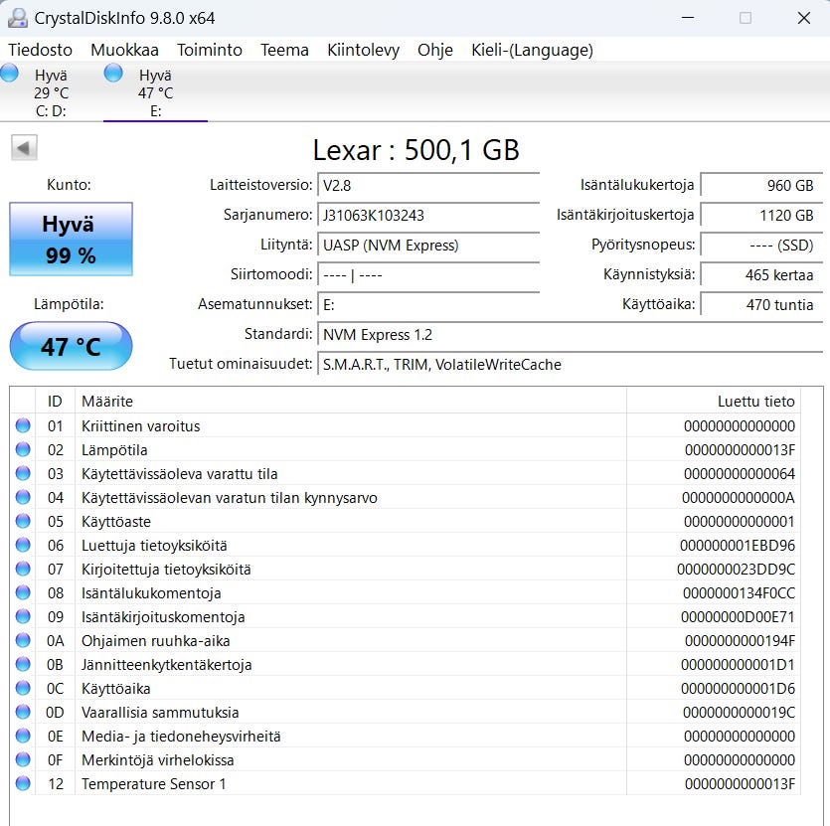Click status orb for Luettuja tietoyksiköitä row
Screen dimensions: 830x826
point(23,545)
